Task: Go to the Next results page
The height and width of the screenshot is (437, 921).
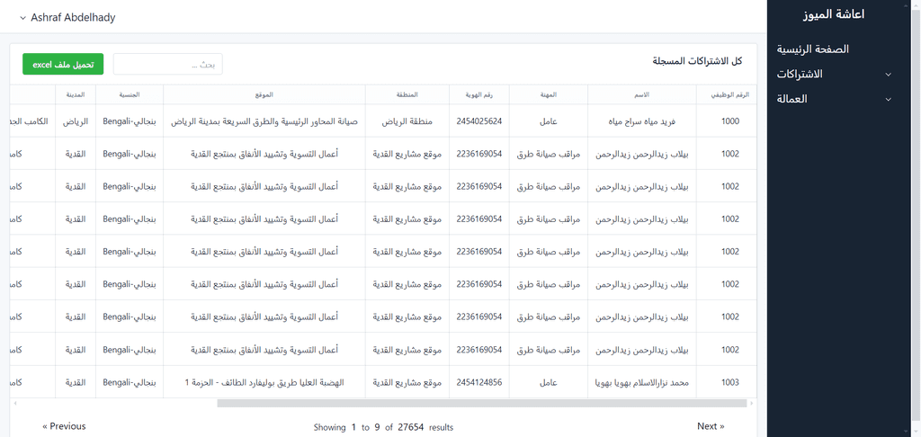Action: [x=711, y=426]
